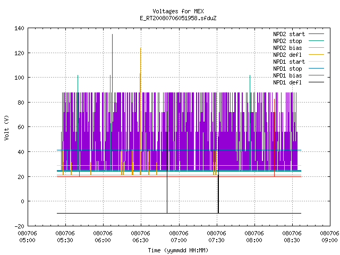Click the x-axis tick label 06:00
This screenshot has height=255, width=340.
click(103, 240)
